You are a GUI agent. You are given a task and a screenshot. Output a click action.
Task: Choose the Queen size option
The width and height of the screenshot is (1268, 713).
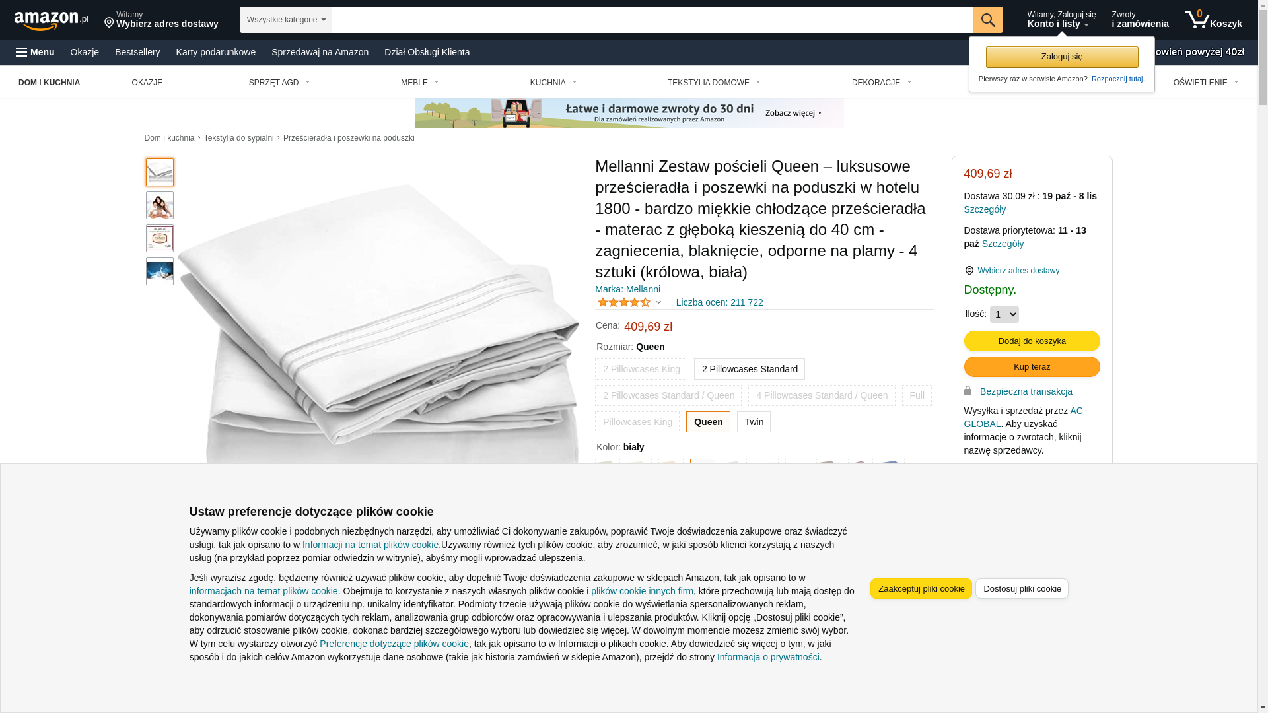[708, 422]
